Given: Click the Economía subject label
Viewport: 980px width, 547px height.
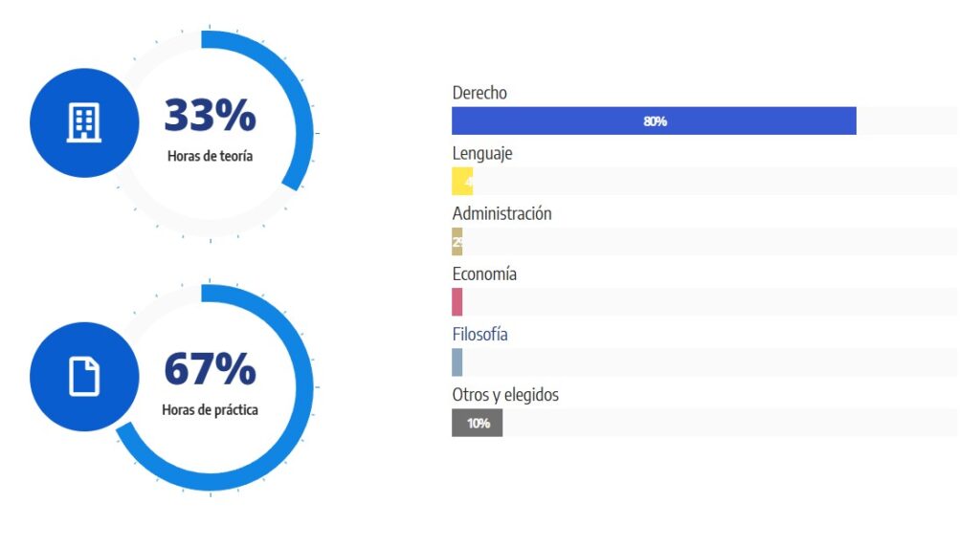Looking at the screenshot, I should point(484,274).
